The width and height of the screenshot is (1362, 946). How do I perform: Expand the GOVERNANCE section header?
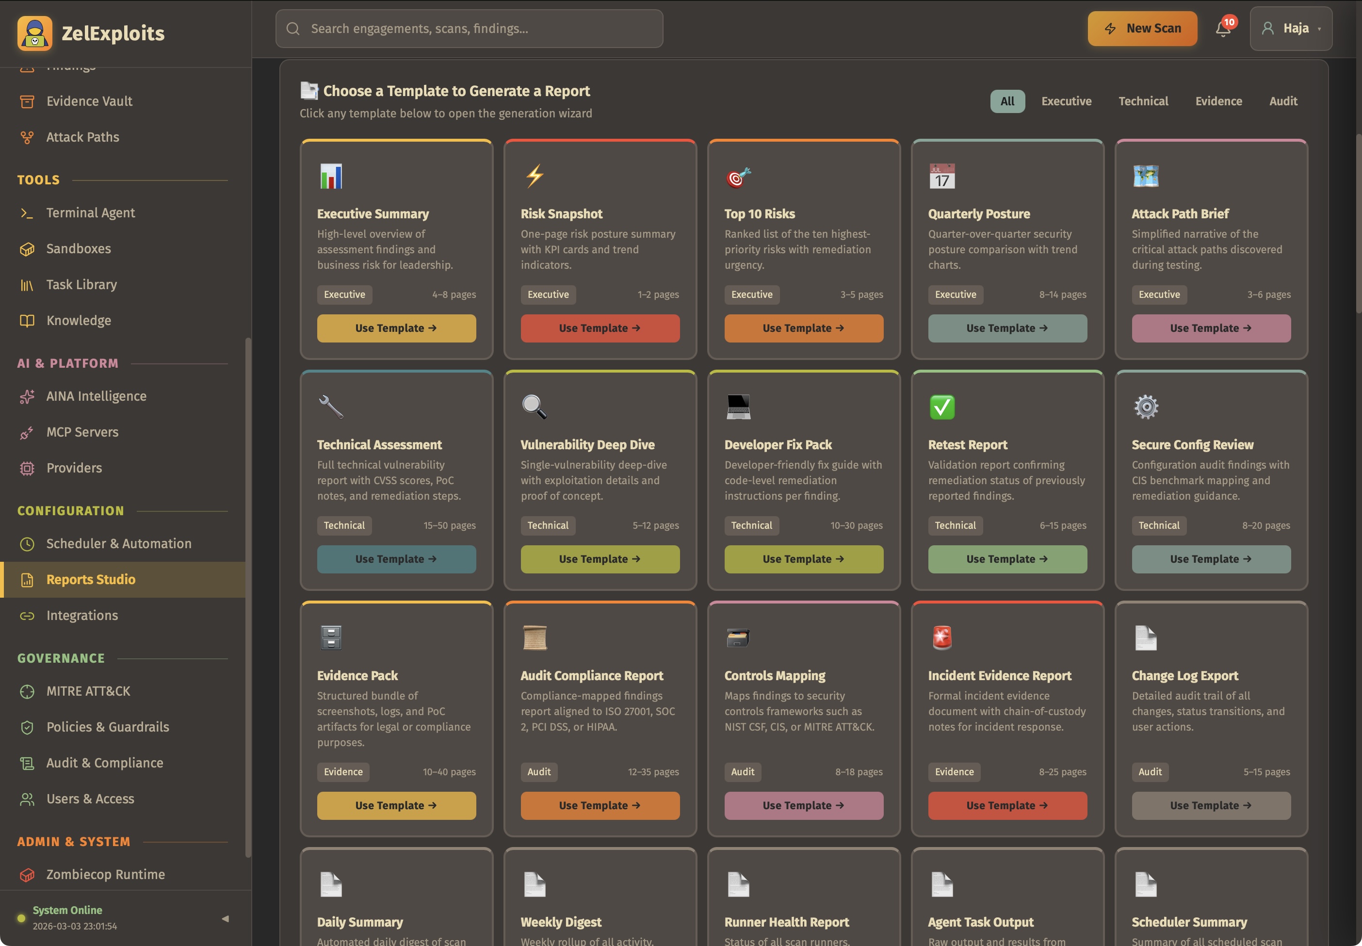pos(61,658)
